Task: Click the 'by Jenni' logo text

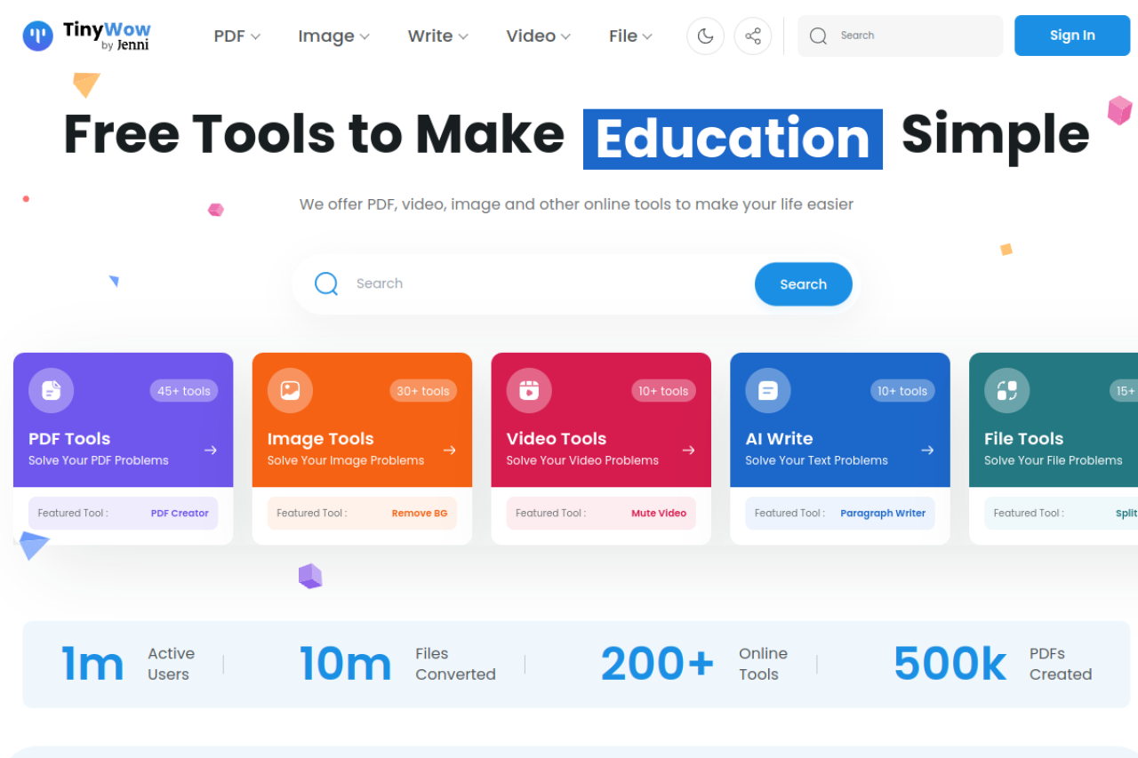Action: click(125, 45)
